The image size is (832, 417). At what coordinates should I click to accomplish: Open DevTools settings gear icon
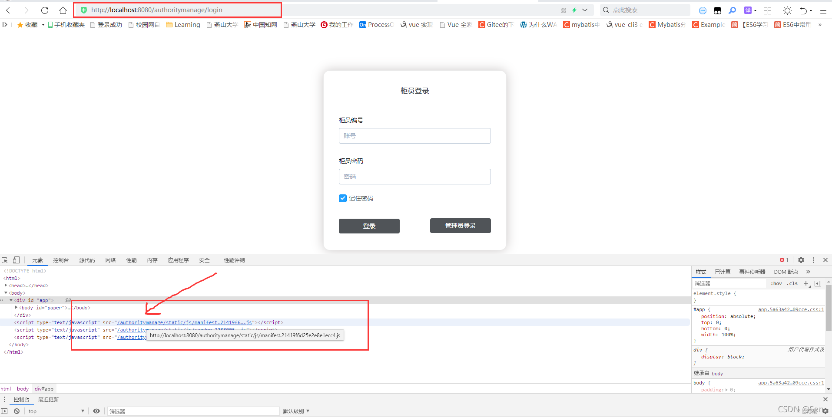click(x=801, y=260)
